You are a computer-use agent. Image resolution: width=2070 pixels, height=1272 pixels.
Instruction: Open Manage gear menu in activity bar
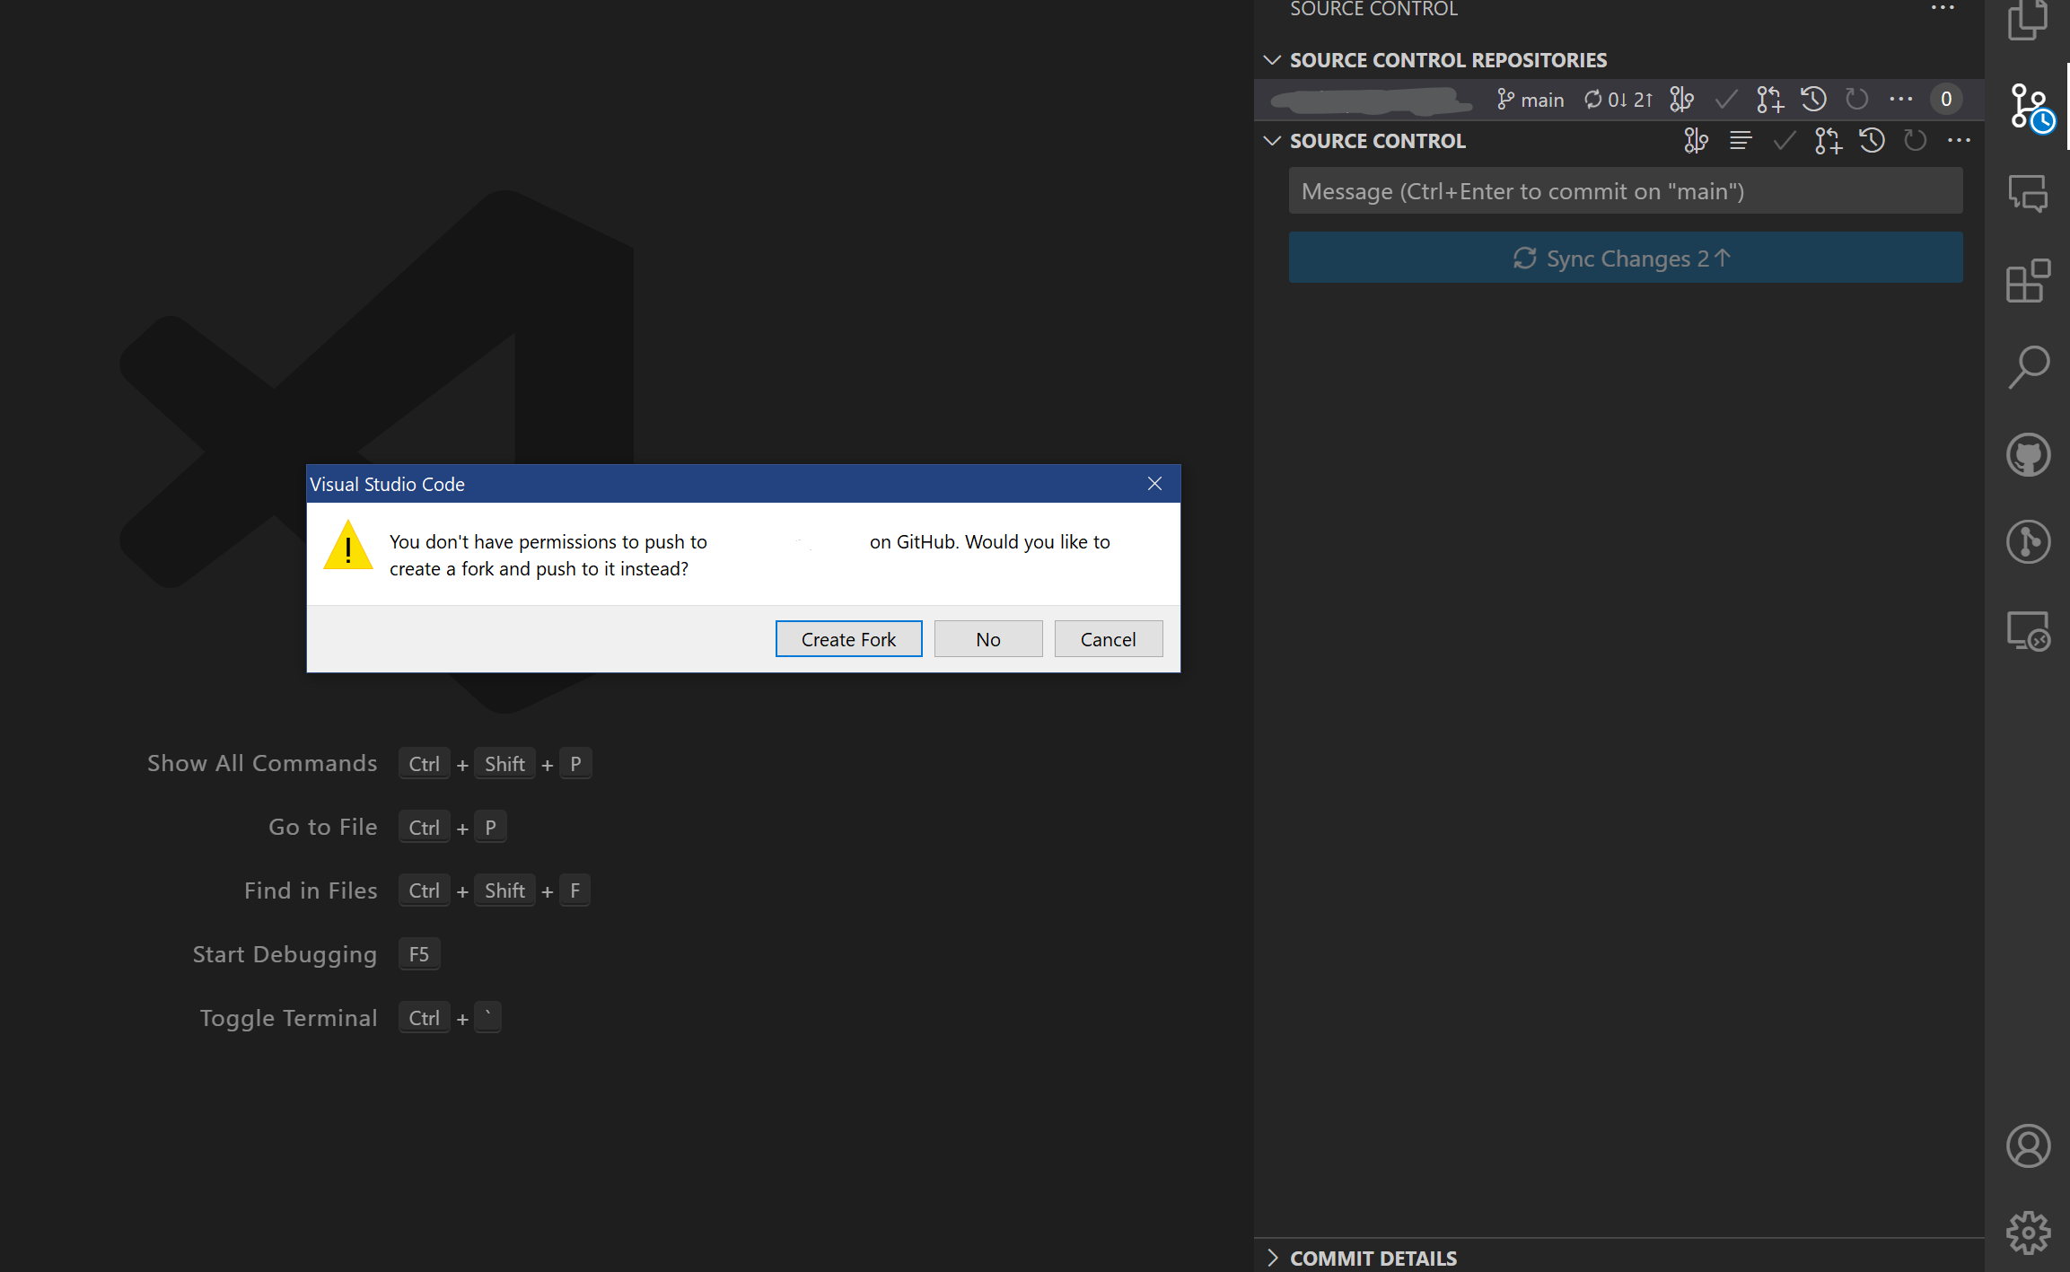coord(2028,1233)
